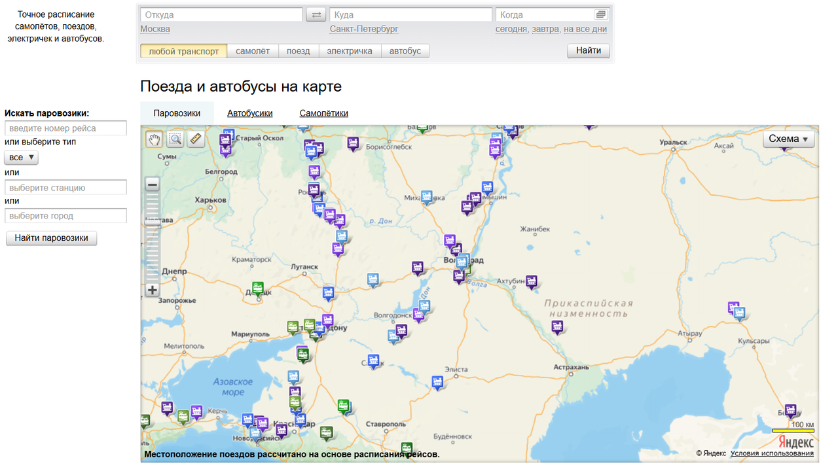This screenshot has width=838, height=473.
Task: Focus the Откуда input field
Action: point(221,14)
